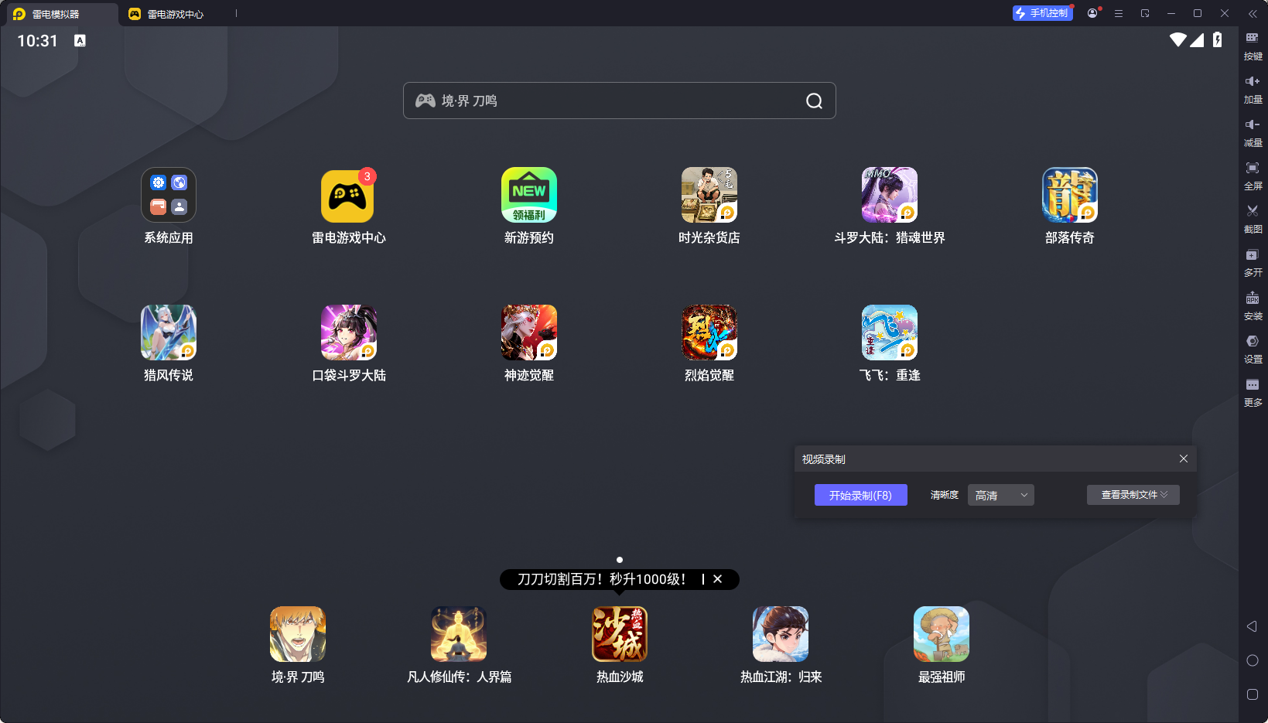Viewport: 1268px width, 723px height.
Task: Enter fullscreen via the 全屏 button
Action: pyautogui.click(x=1253, y=176)
